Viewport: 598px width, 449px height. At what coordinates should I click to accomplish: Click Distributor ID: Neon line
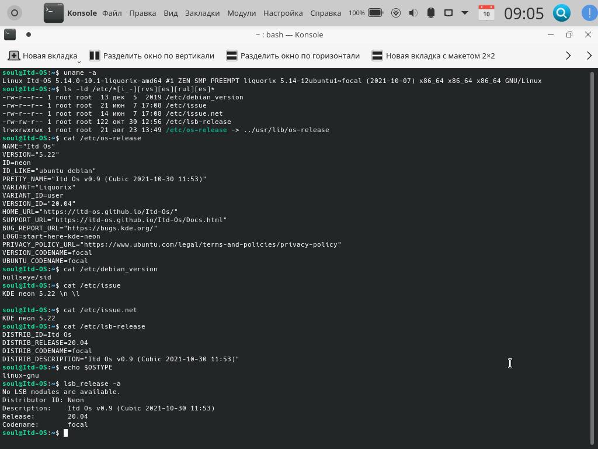click(43, 400)
